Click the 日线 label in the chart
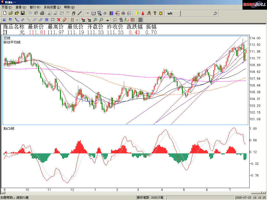 coord(7,38)
